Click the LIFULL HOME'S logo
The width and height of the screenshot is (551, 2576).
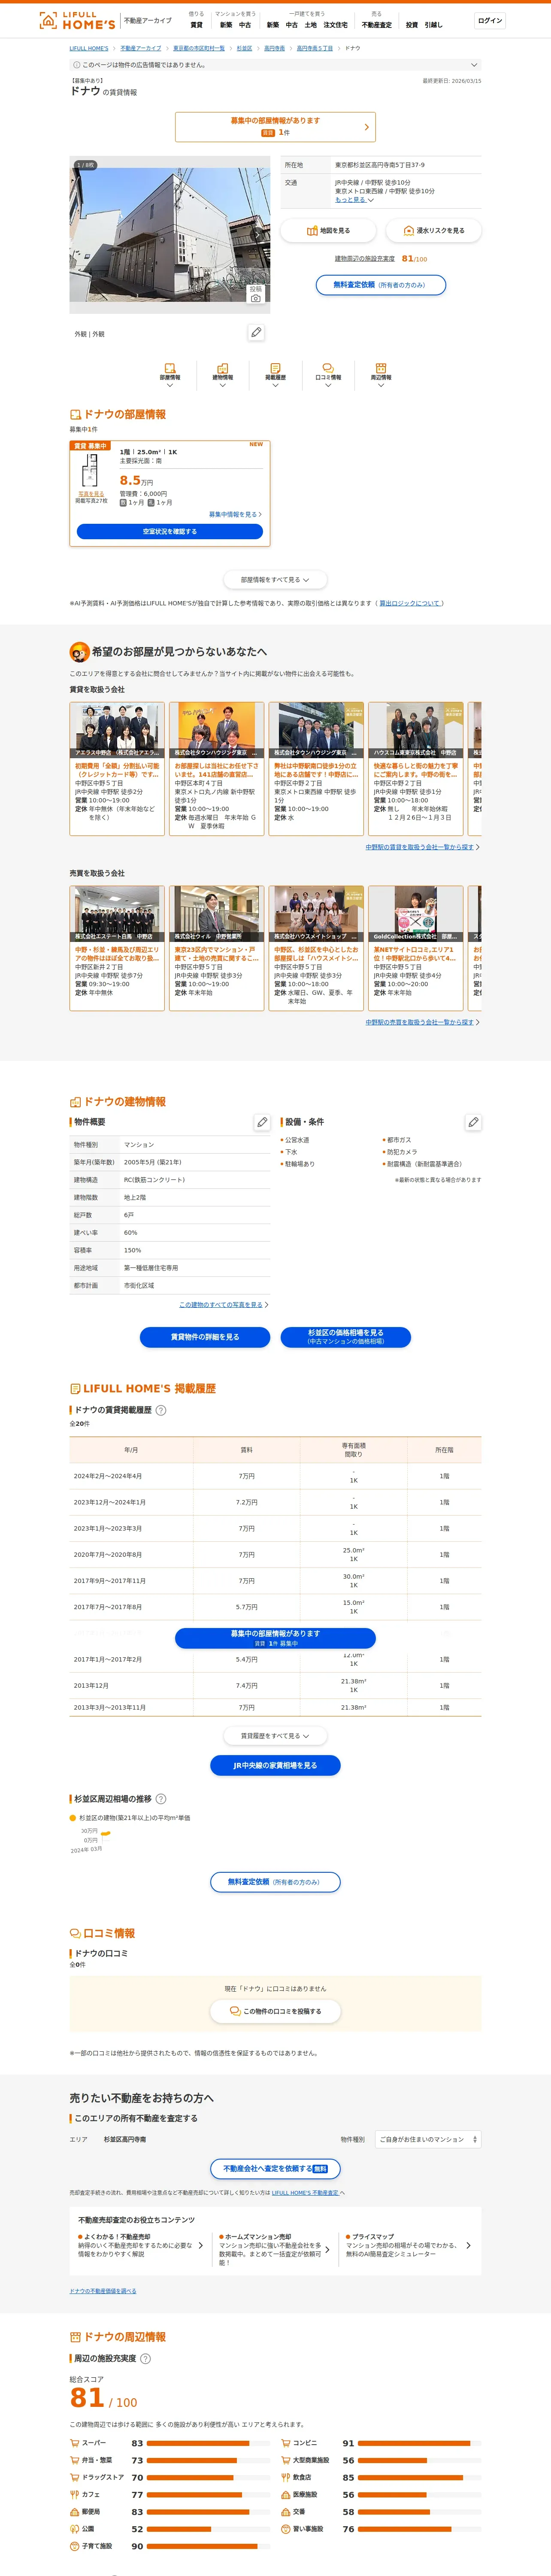coord(77,20)
